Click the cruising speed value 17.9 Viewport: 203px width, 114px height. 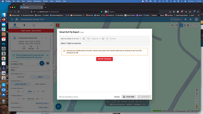tap(29, 99)
